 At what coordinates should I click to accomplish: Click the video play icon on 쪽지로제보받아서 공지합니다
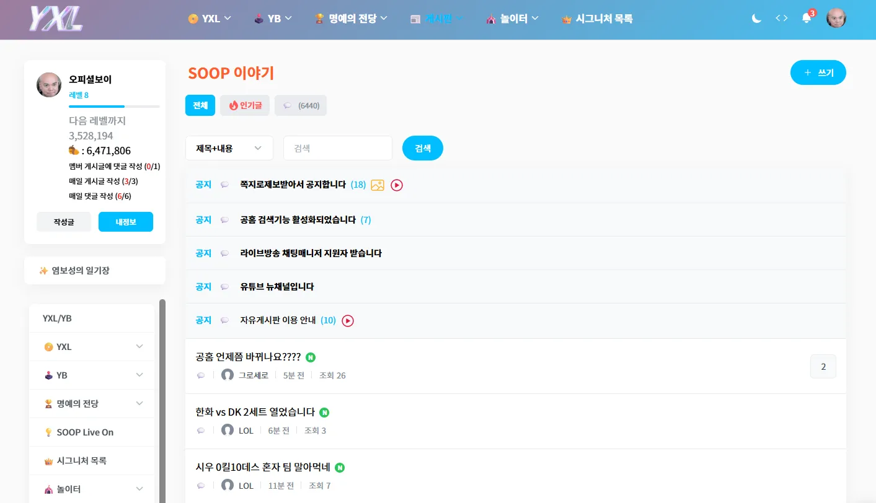[x=397, y=185]
